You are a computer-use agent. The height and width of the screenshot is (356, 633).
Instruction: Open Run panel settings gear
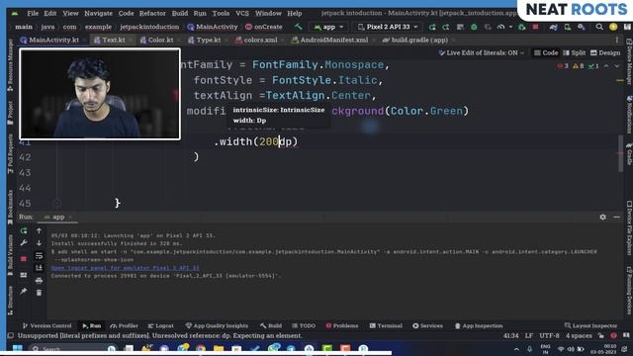point(602,217)
